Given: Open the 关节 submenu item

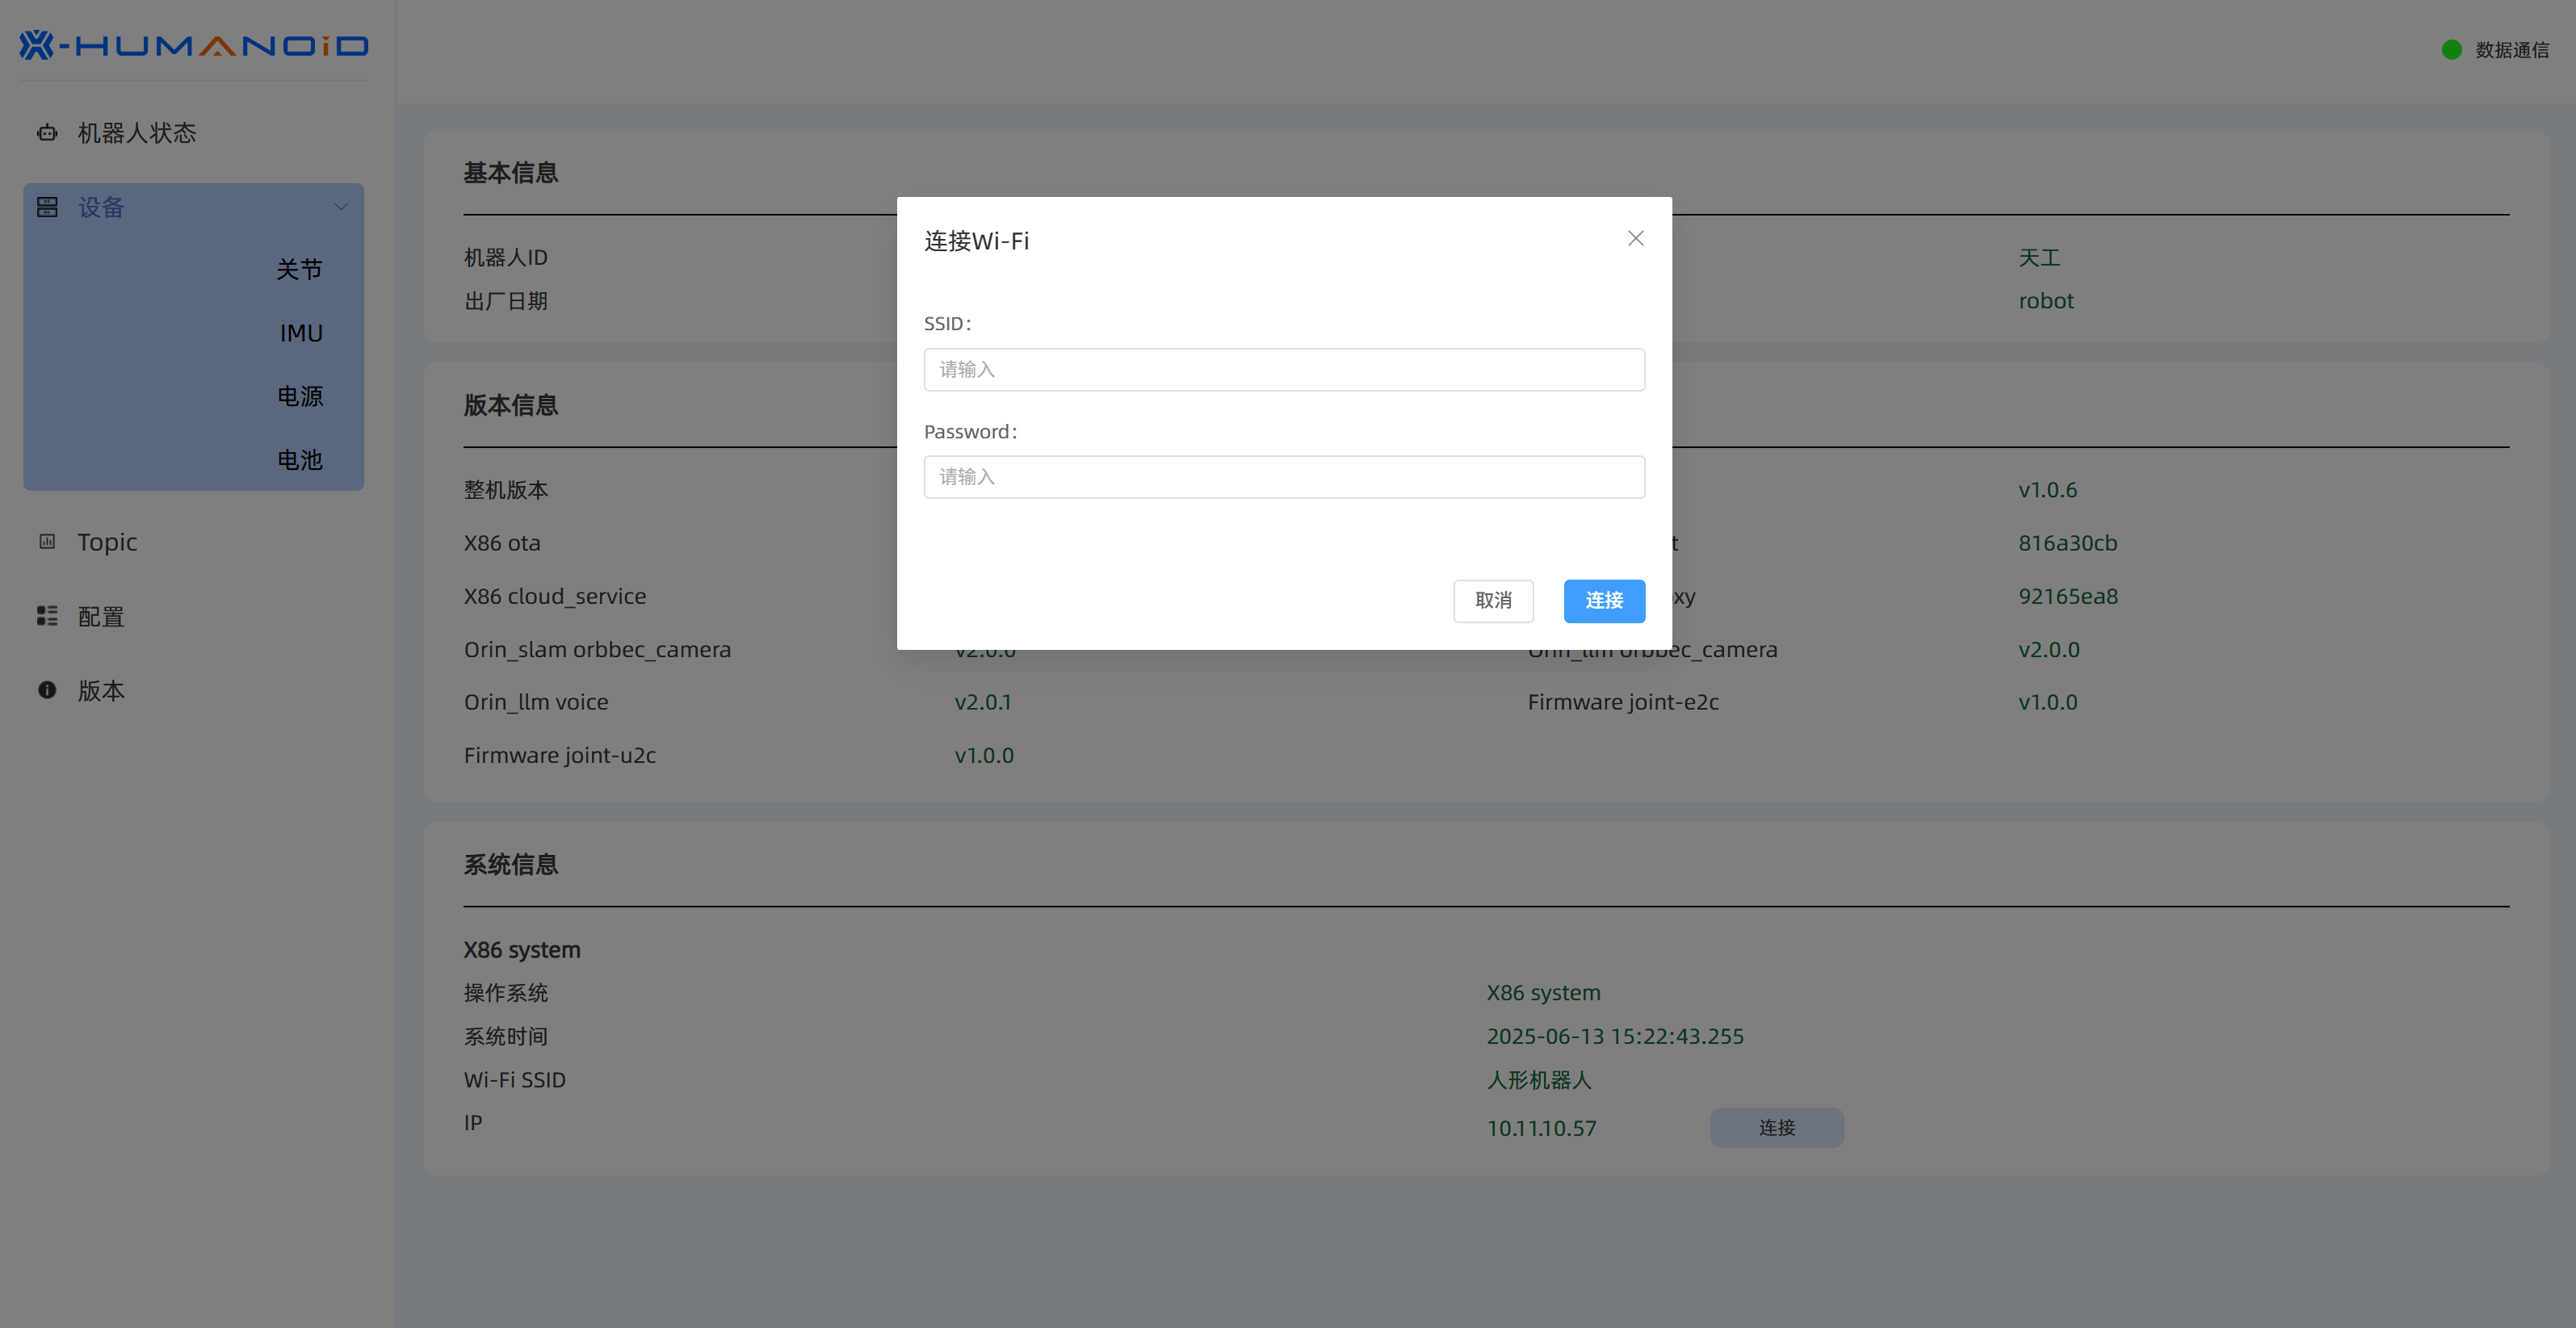Looking at the screenshot, I should [x=299, y=269].
